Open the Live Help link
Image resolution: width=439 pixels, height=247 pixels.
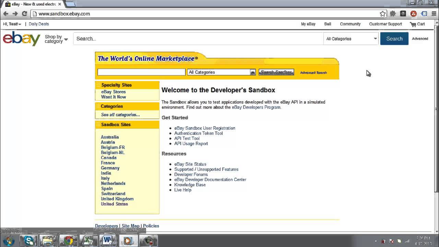tap(183, 190)
